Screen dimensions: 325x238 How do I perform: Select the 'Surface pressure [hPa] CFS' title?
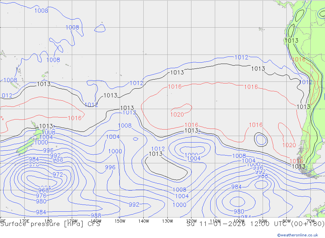50,224
